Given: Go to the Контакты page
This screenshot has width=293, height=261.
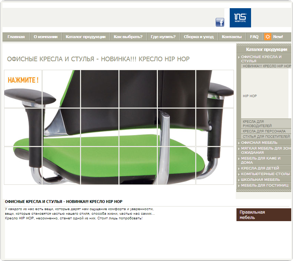Looking at the screenshot, I should (231, 37).
